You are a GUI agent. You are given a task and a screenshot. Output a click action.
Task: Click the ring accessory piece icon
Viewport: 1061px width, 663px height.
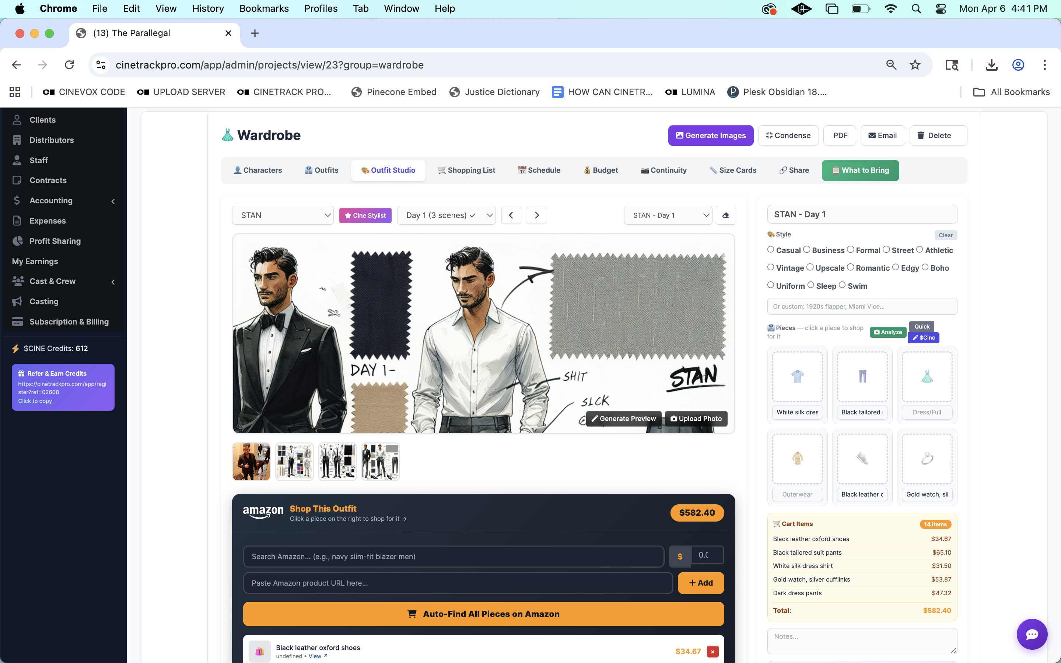pos(927,459)
